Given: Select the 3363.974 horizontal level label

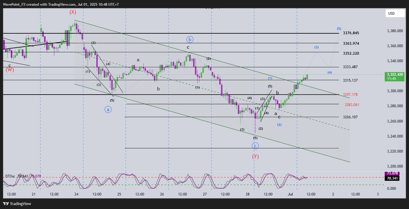Looking at the screenshot, I should [351, 44].
